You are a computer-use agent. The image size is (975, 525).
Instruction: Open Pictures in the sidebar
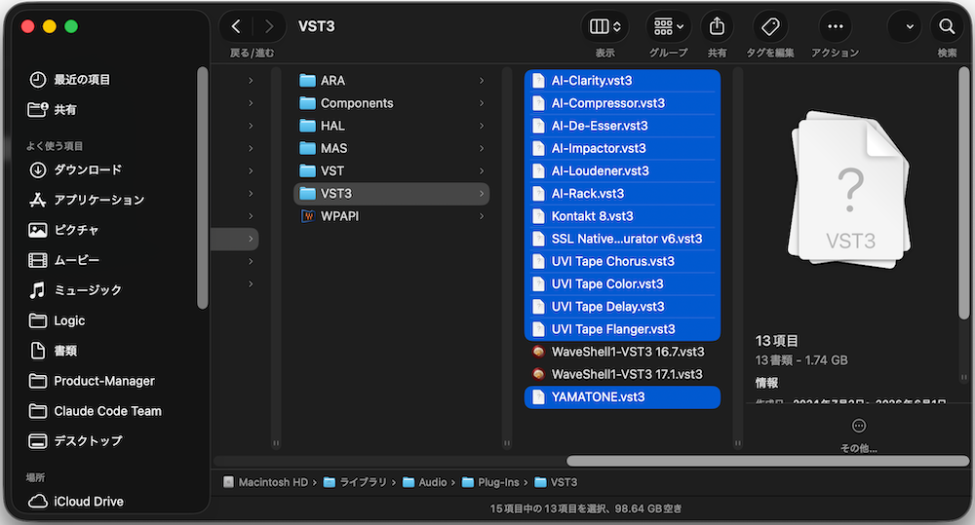click(x=63, y=230)
